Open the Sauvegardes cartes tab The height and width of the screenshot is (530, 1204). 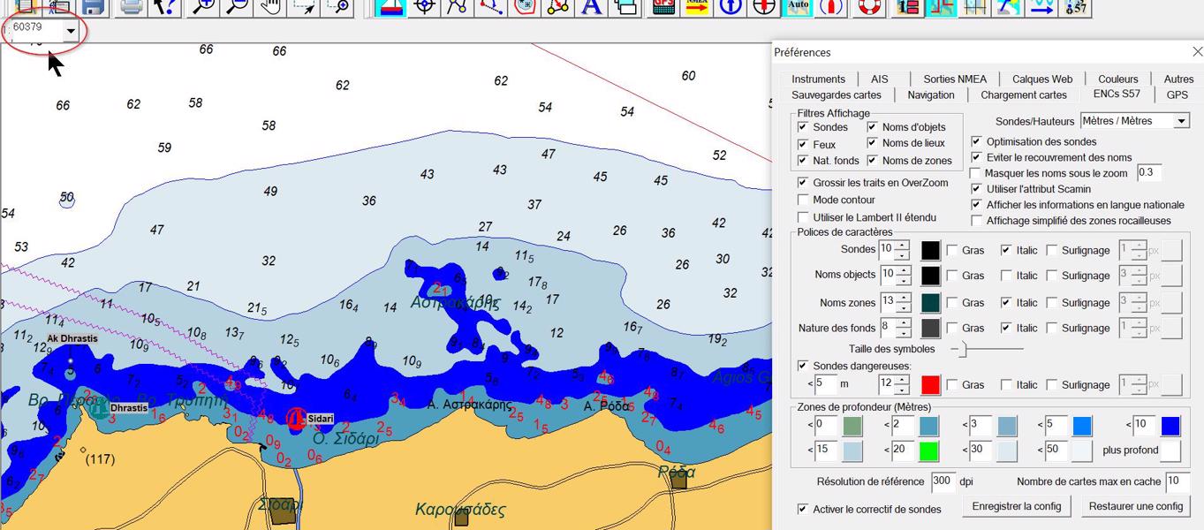coord(837,95)
